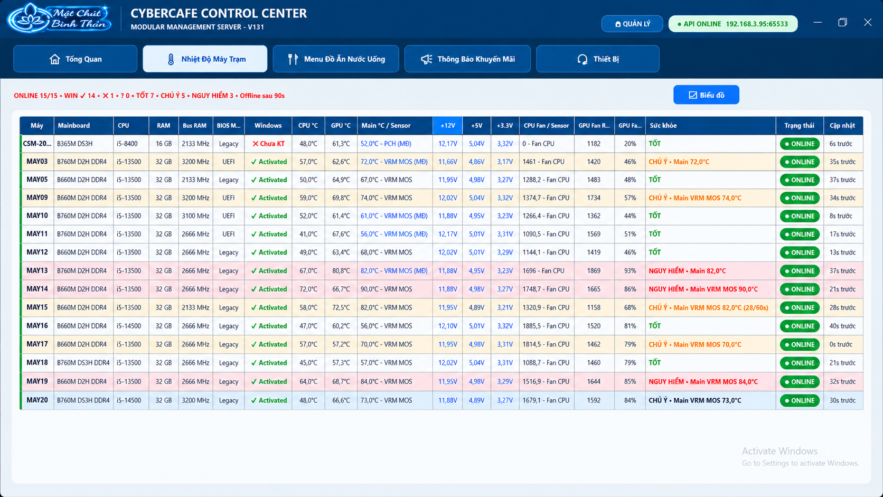Click the ONLINE status badge for MAY14

800,289
